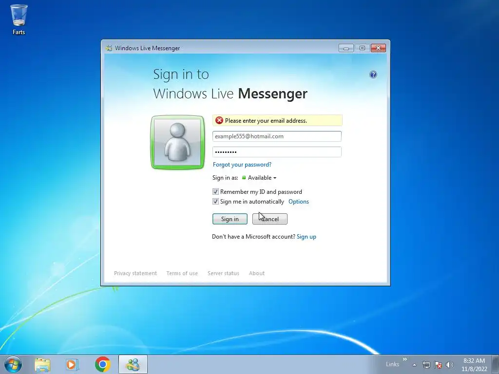Click the Cancel button
The height and width of the screenshot is (374, 499).
[x=270, y=219]
